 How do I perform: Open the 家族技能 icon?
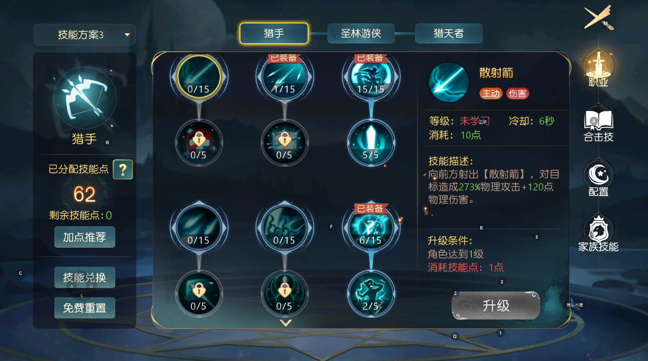tap(598, 234)
